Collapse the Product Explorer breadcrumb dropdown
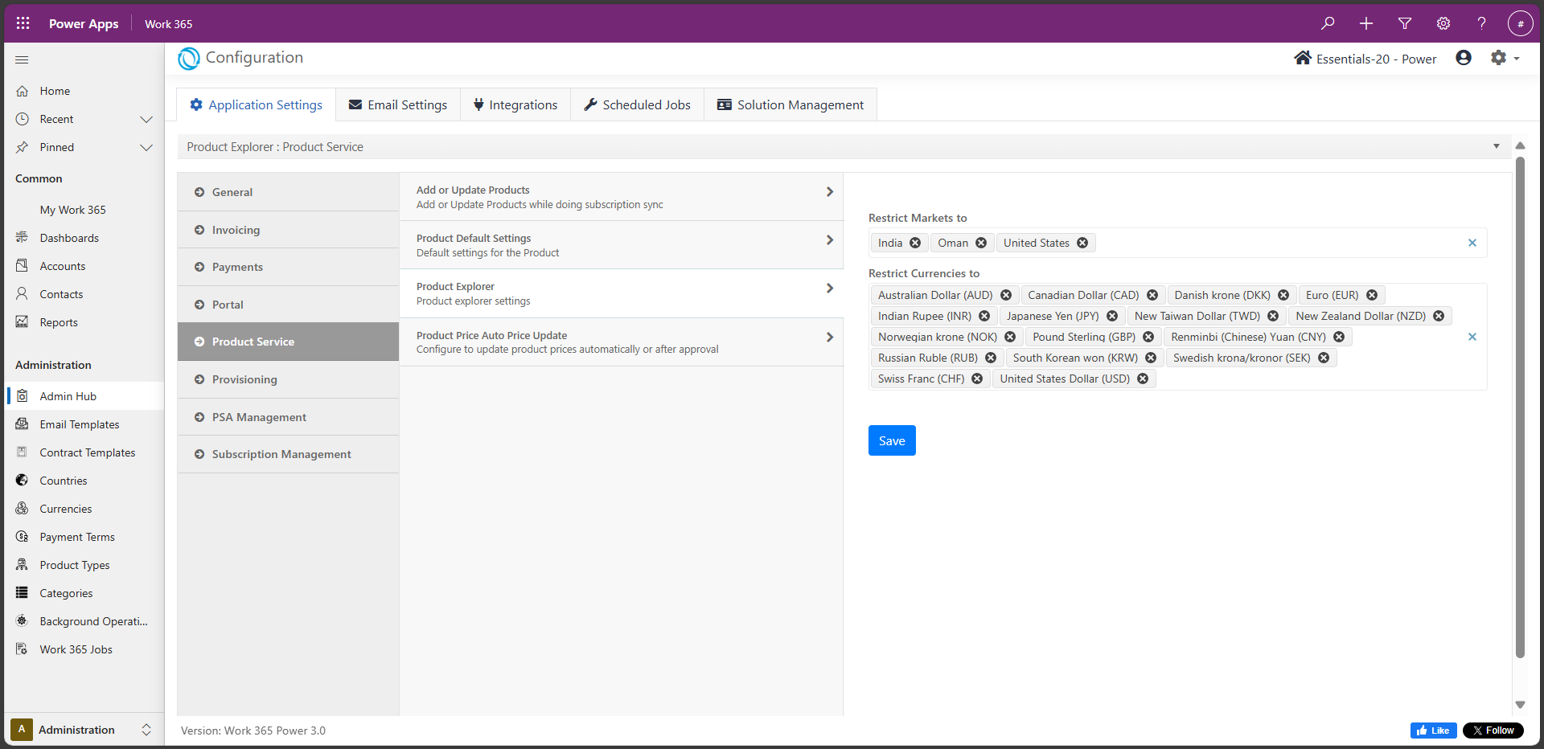 [x=1497, y=146]
